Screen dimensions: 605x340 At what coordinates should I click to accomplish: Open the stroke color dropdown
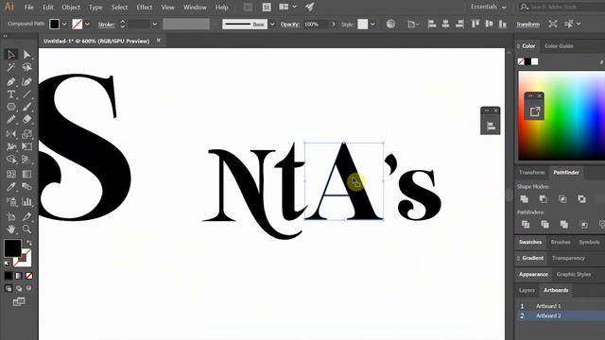tap(87, 25)
